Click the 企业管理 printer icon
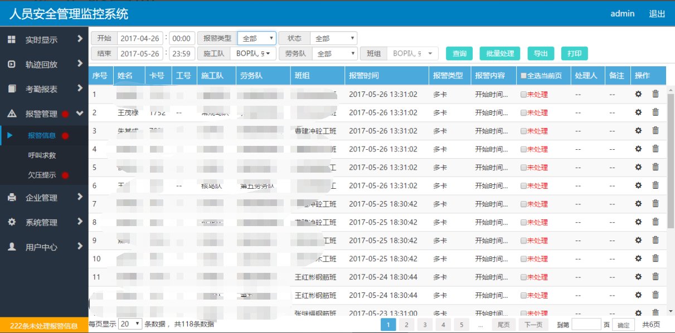 pos(12,197)
